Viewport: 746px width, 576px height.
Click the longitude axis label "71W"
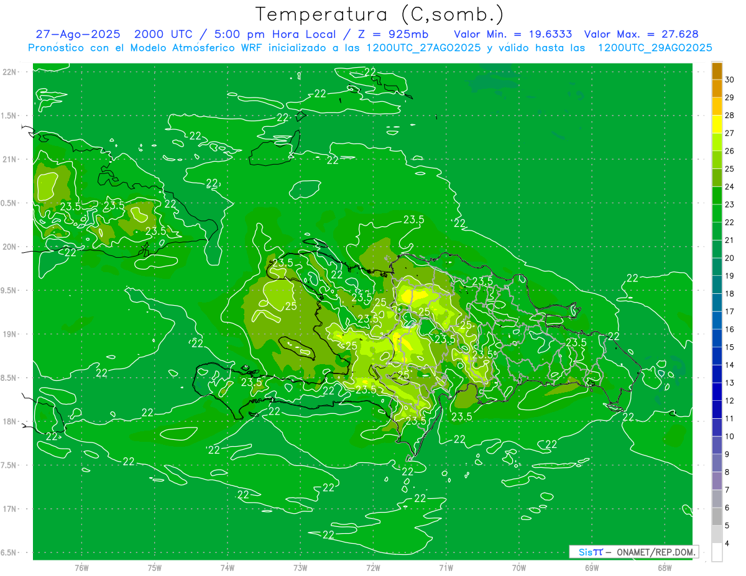(x=446, y=568)
